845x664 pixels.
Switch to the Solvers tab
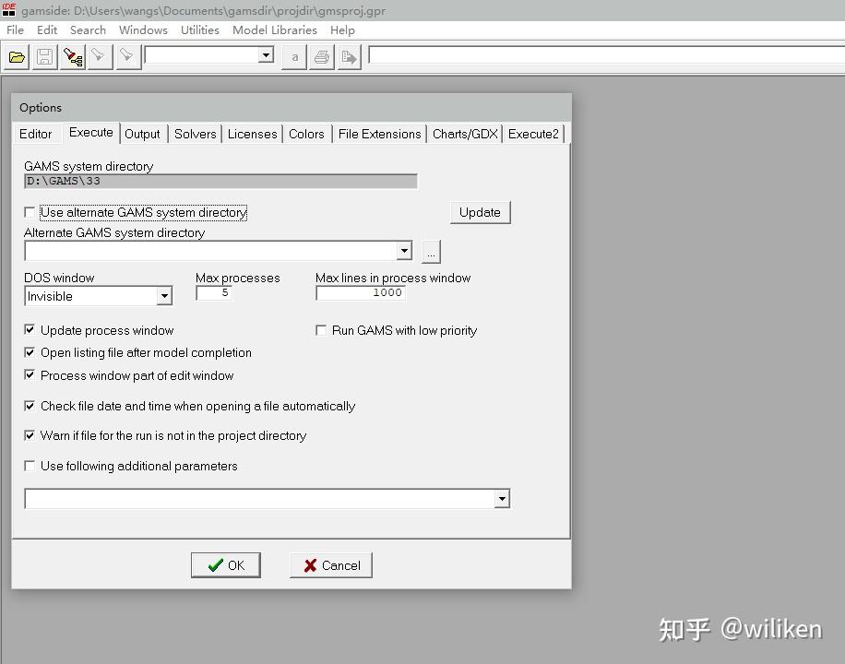point(195,134)
